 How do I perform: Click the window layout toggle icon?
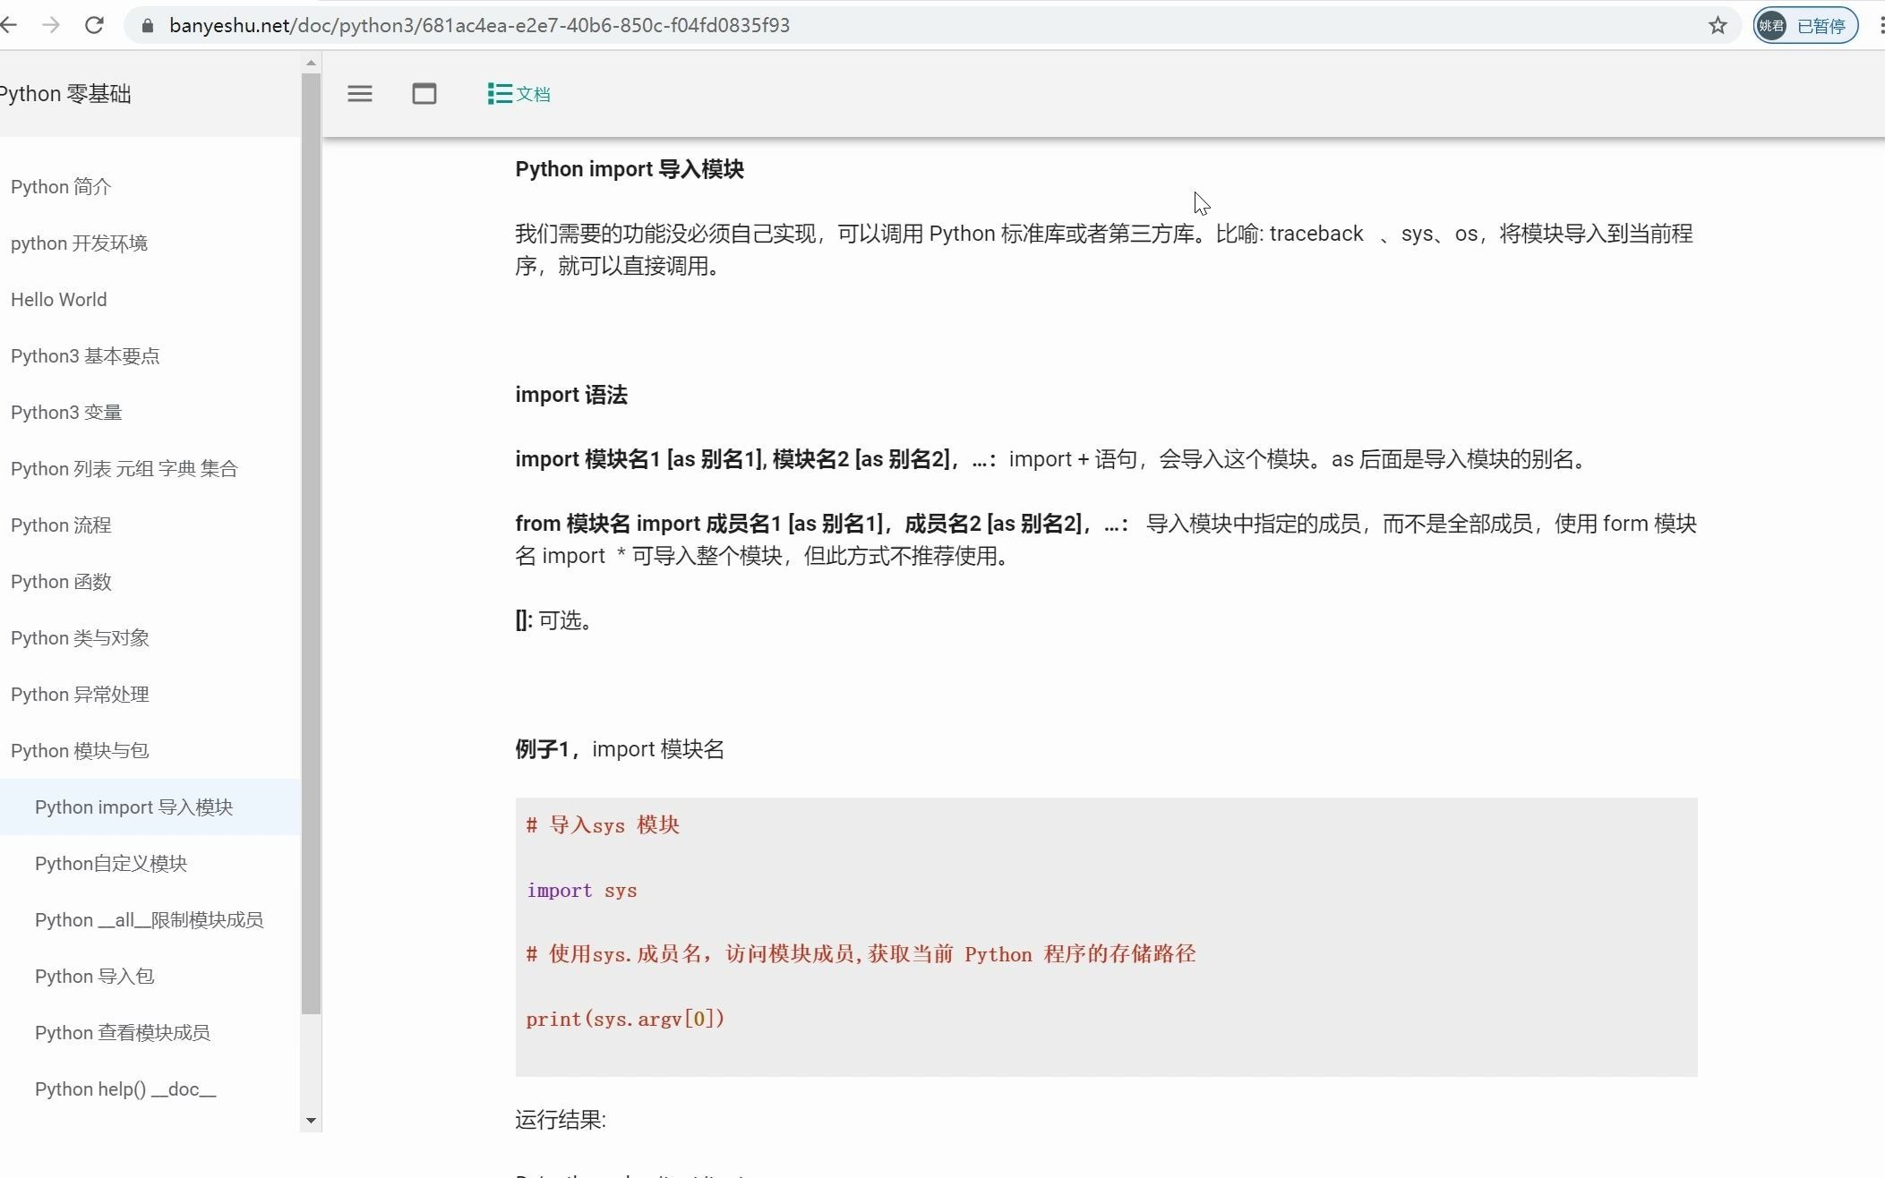(x=424, y=94)
